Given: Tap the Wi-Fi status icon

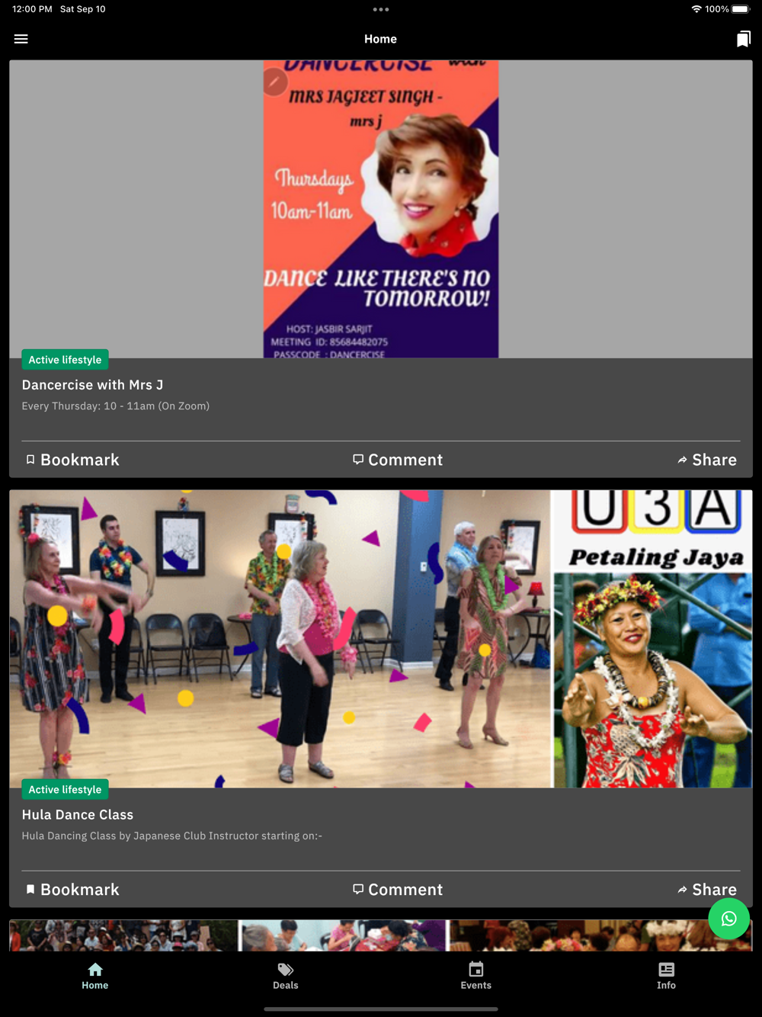Looking at the screenshot, I should [696, 9].
